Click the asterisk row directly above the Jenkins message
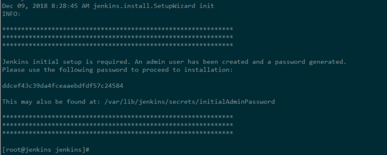This screenshot has height=155, width=387. (118, 45)
